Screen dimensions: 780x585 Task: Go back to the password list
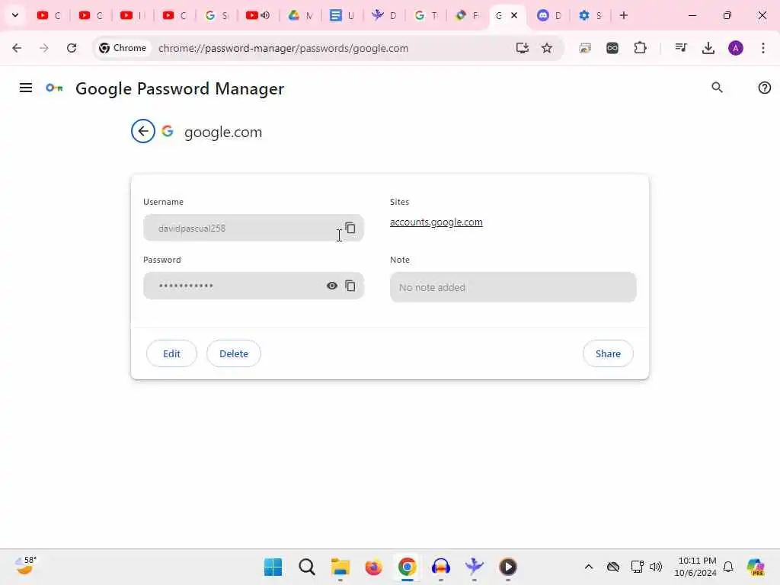143,131
